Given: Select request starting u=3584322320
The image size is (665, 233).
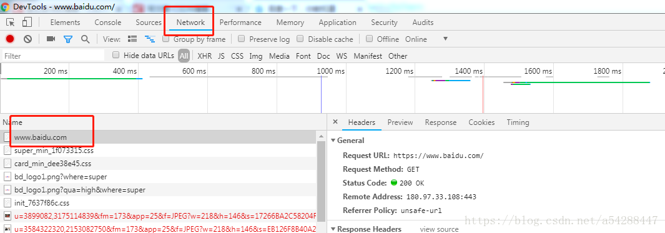Looking at the screenshot, I should pos(158,229).
